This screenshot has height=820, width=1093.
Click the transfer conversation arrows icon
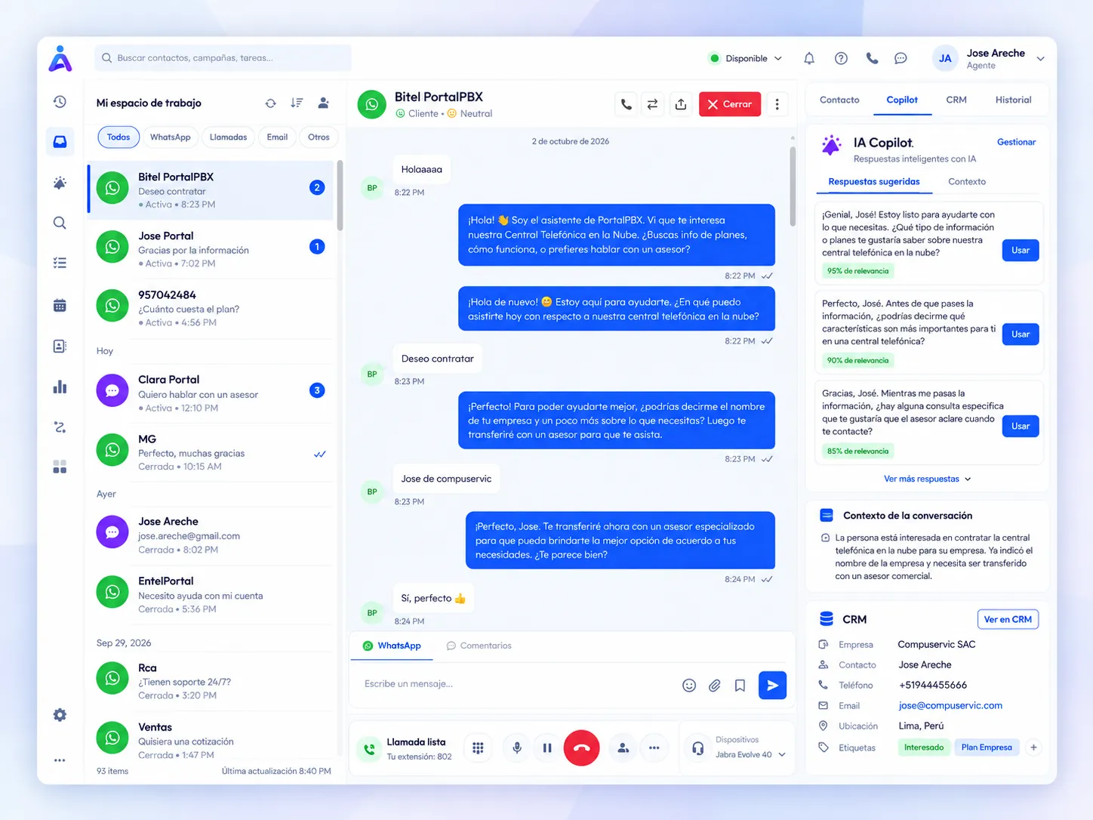[652, 104]
